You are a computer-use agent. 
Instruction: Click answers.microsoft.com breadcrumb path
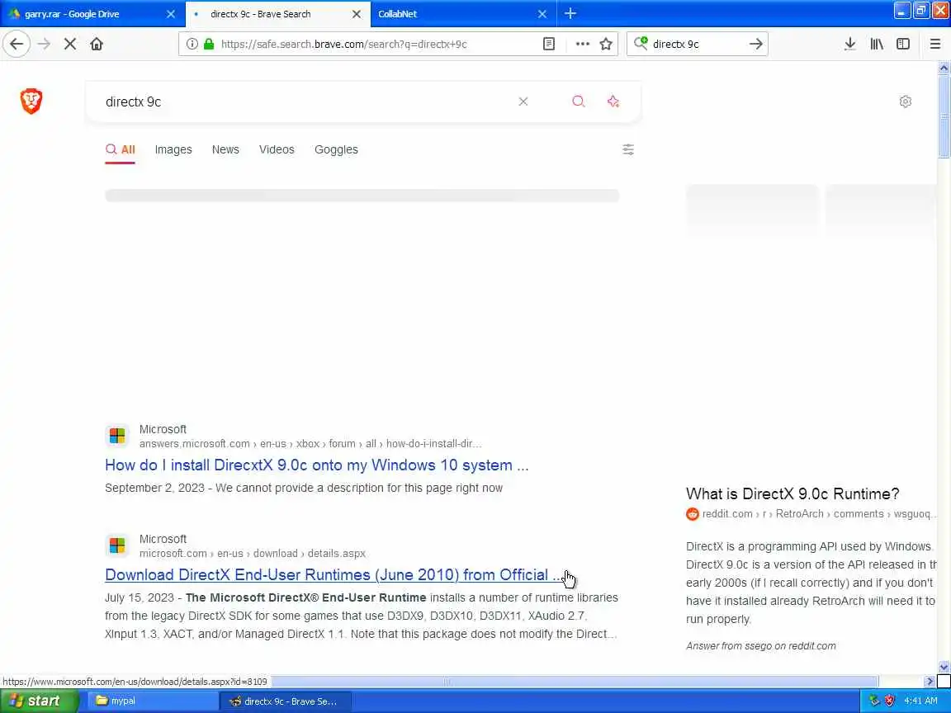click(310, 444)
